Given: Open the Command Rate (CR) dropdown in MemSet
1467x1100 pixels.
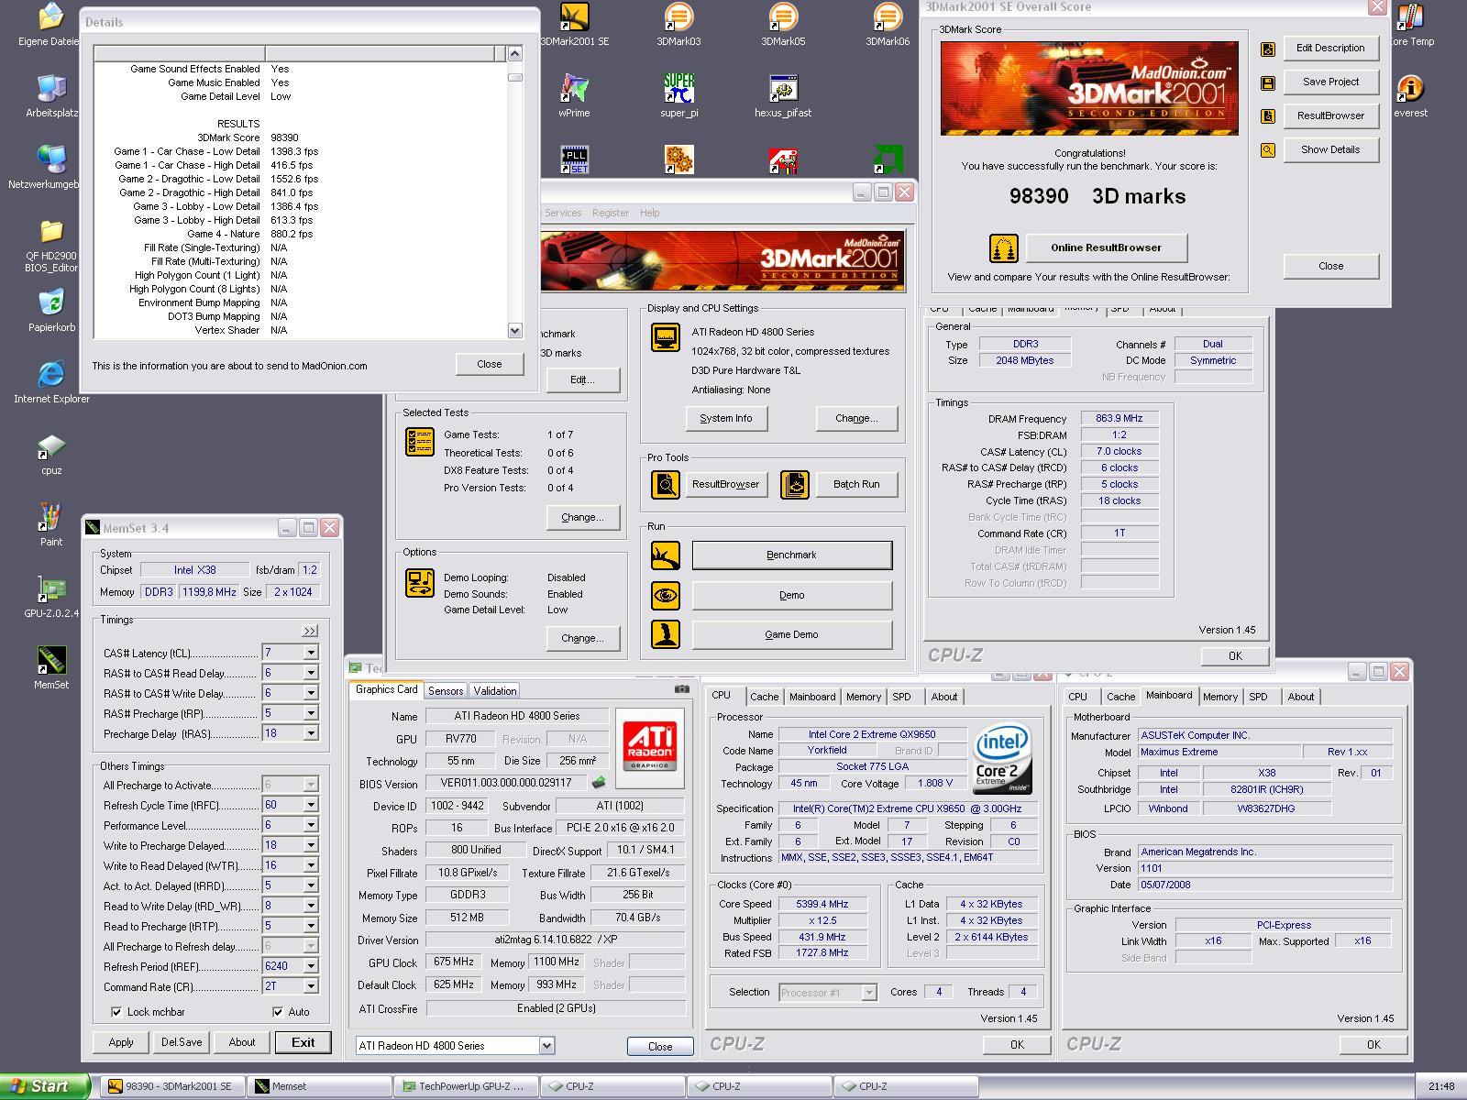Looking at the screenshot, I should click(311, 986).
